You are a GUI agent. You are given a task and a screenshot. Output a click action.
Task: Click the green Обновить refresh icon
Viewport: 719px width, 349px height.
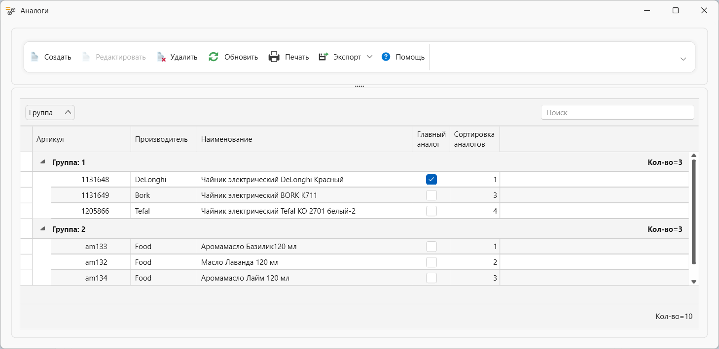214,57
